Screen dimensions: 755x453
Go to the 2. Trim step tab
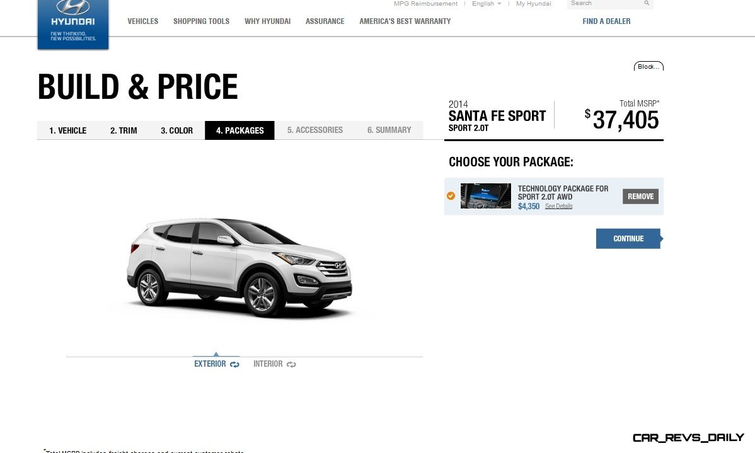pyautogui.click(x=124, y=130)
